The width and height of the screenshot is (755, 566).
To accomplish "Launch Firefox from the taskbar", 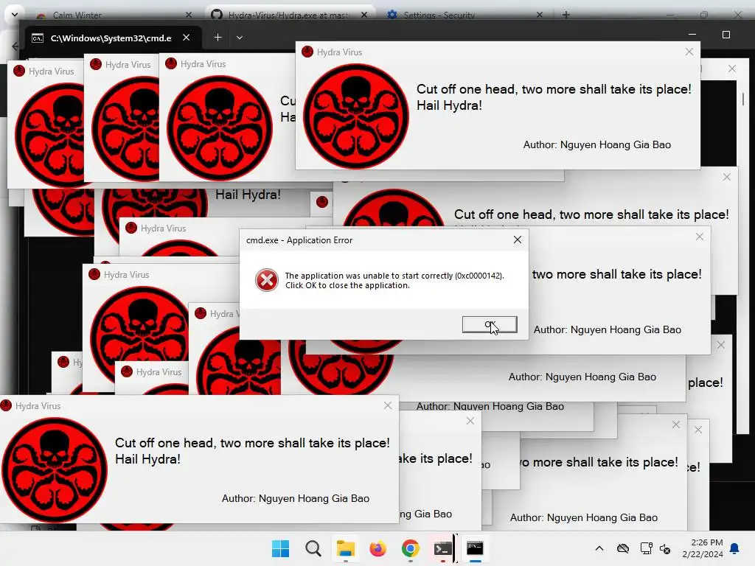I will pos(378,548).
